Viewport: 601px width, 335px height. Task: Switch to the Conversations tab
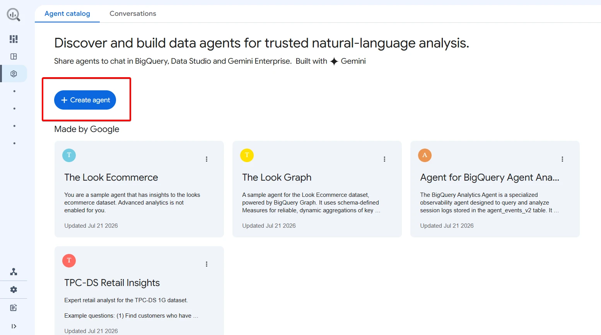click(133, 14)
